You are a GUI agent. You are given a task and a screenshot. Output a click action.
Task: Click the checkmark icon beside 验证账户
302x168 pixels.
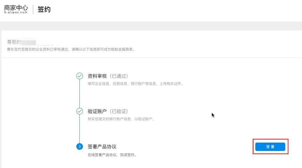click(80, 111)
